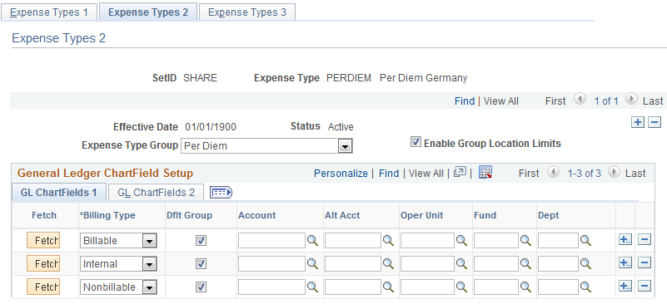
Task: Toggle Dflt Group for Nonbillable row
Action: click(x=201, y=287)
